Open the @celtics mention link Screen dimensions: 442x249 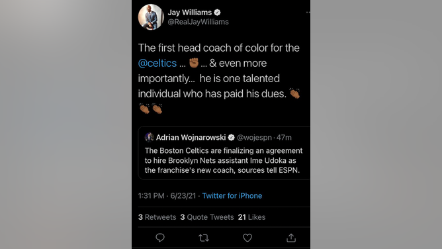(157, 63)
